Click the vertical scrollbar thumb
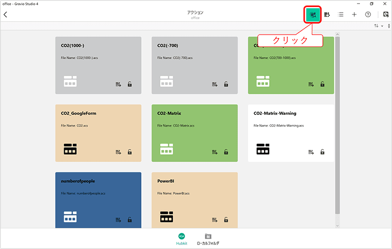This screenshot has height=249, width=392. coord(337,125)
